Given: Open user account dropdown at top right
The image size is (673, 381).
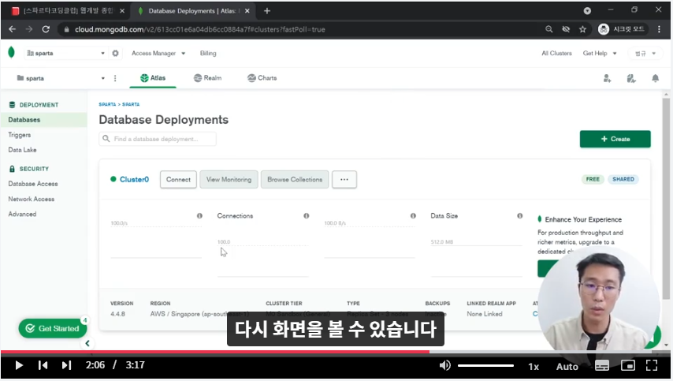Looking at the screenshot, I should (x=645, y=54).
